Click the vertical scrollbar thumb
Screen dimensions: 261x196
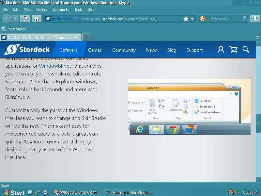point(258,123)
